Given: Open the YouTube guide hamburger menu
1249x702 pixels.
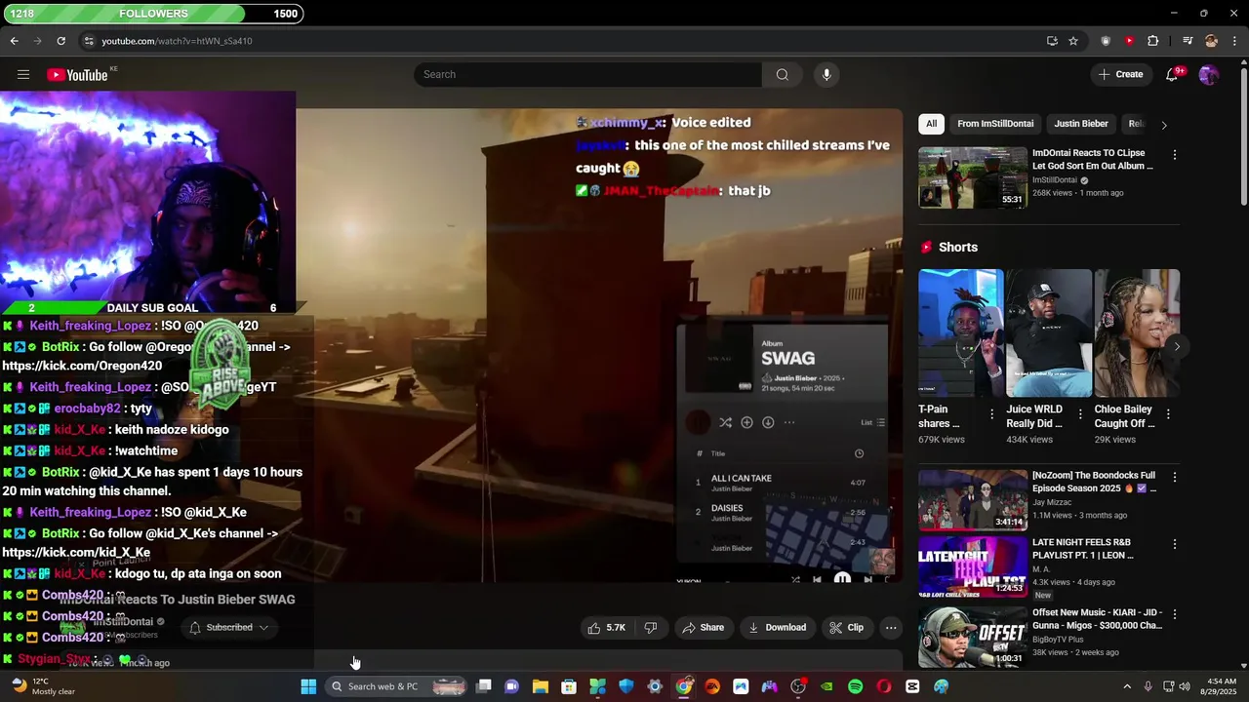Looking at the screenshot, I should pyautogui.click(x=23, y=74).
